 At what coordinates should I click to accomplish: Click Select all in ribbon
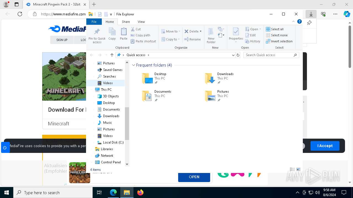[275, 29]
